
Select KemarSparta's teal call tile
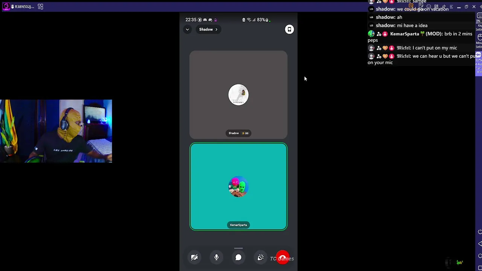pyautogui.click(x=238, y=187)
